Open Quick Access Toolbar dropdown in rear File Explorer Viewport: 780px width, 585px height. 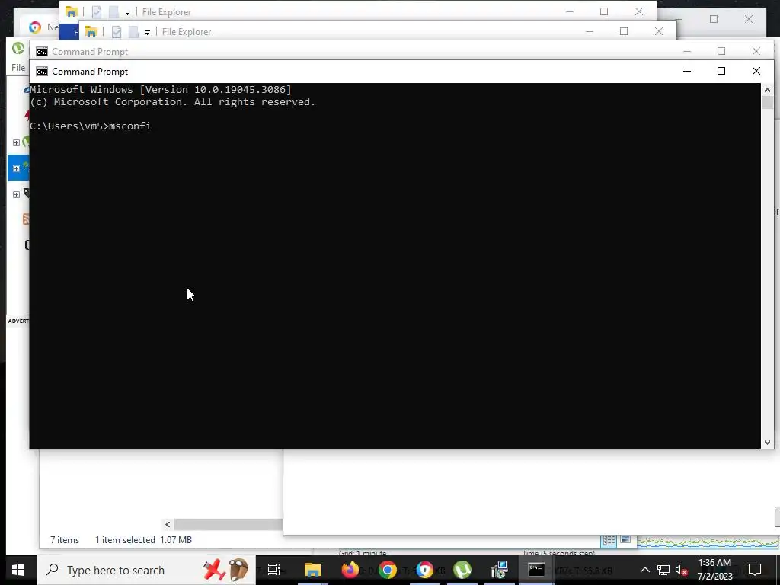tap(127, 12)
